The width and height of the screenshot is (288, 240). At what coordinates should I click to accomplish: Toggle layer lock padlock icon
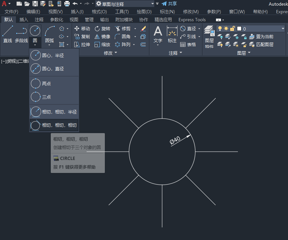pos(232,29)
